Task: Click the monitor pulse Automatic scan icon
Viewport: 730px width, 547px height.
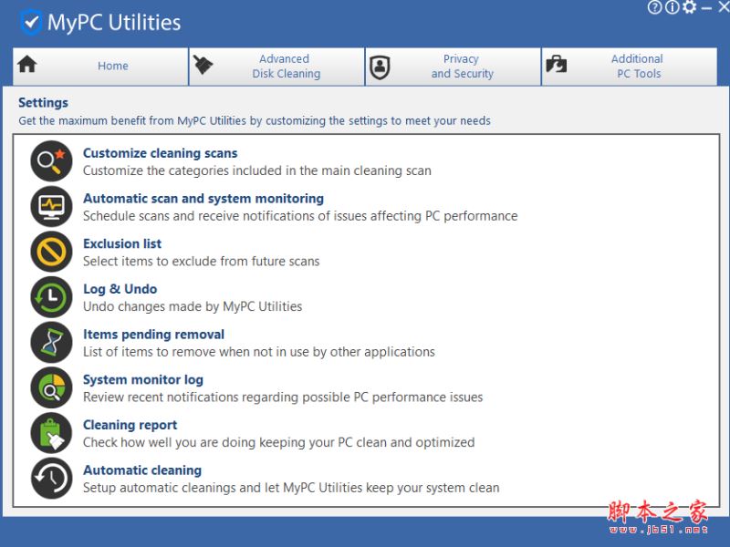Action: [x=52, y=206]
